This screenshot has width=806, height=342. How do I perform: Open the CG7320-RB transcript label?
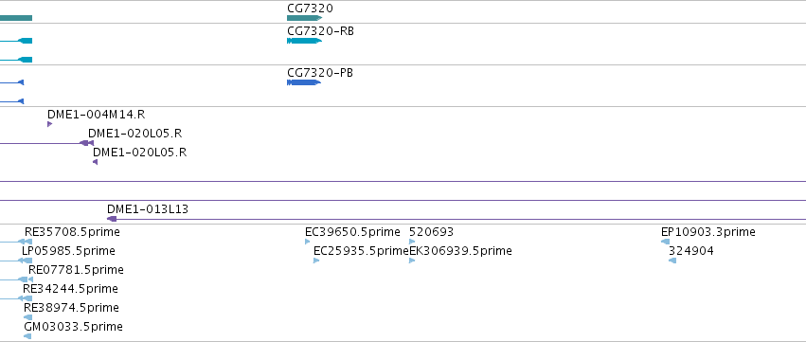(x=320, y=31)
